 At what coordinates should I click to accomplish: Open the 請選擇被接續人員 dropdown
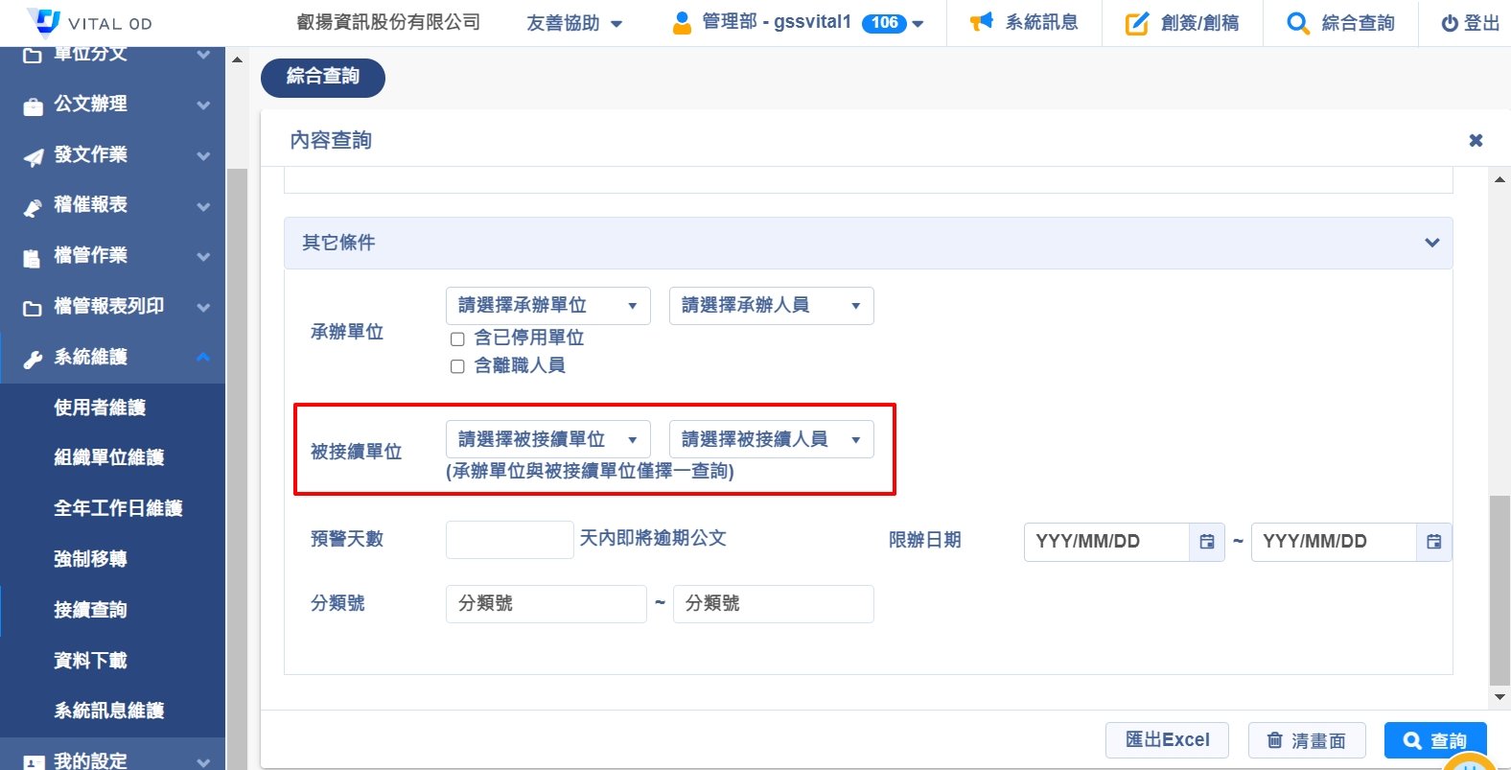click(x=771, y=439)
